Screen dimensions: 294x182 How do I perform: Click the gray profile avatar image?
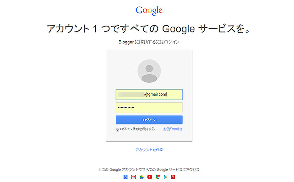click(149, 71)
